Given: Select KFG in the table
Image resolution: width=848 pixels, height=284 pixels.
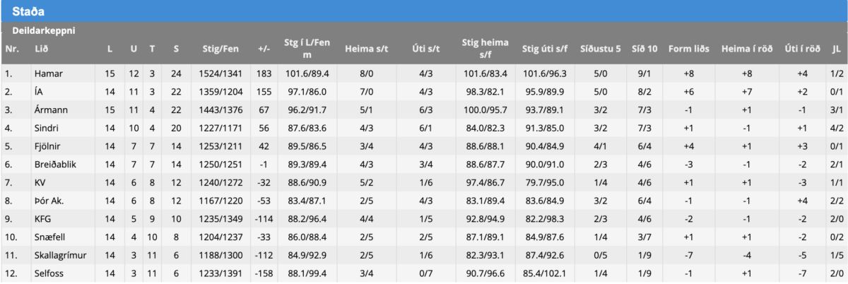Looking at the screenshot, I should 42,220.
